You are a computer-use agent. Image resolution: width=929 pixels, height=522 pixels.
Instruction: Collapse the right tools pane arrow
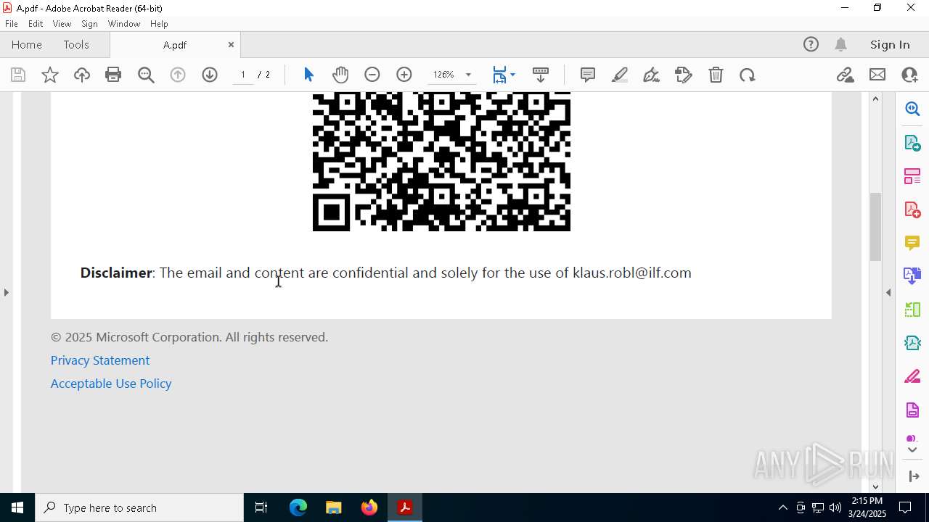coord(914,476)
